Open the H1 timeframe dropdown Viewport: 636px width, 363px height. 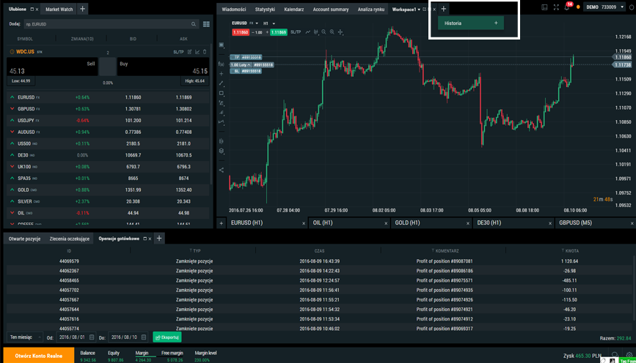pyautogui.click(x=270, y=23)
